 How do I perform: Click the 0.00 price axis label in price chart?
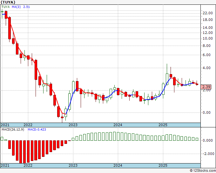coord(207,112)
